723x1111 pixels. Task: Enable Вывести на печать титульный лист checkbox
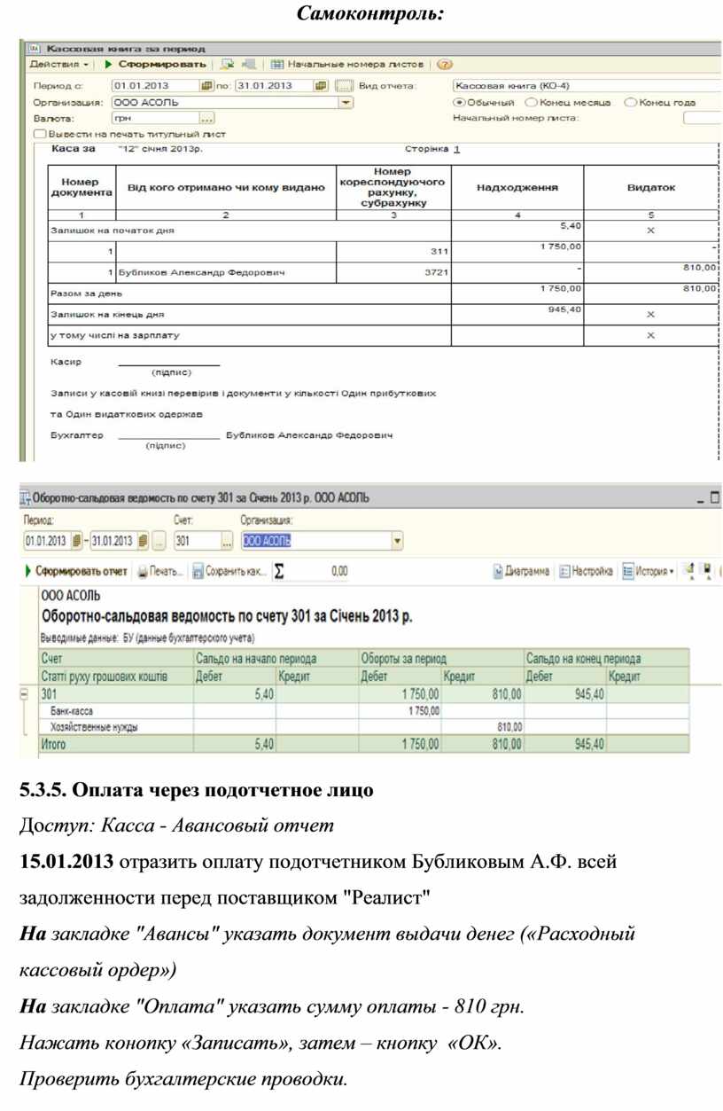pos(39,134)
